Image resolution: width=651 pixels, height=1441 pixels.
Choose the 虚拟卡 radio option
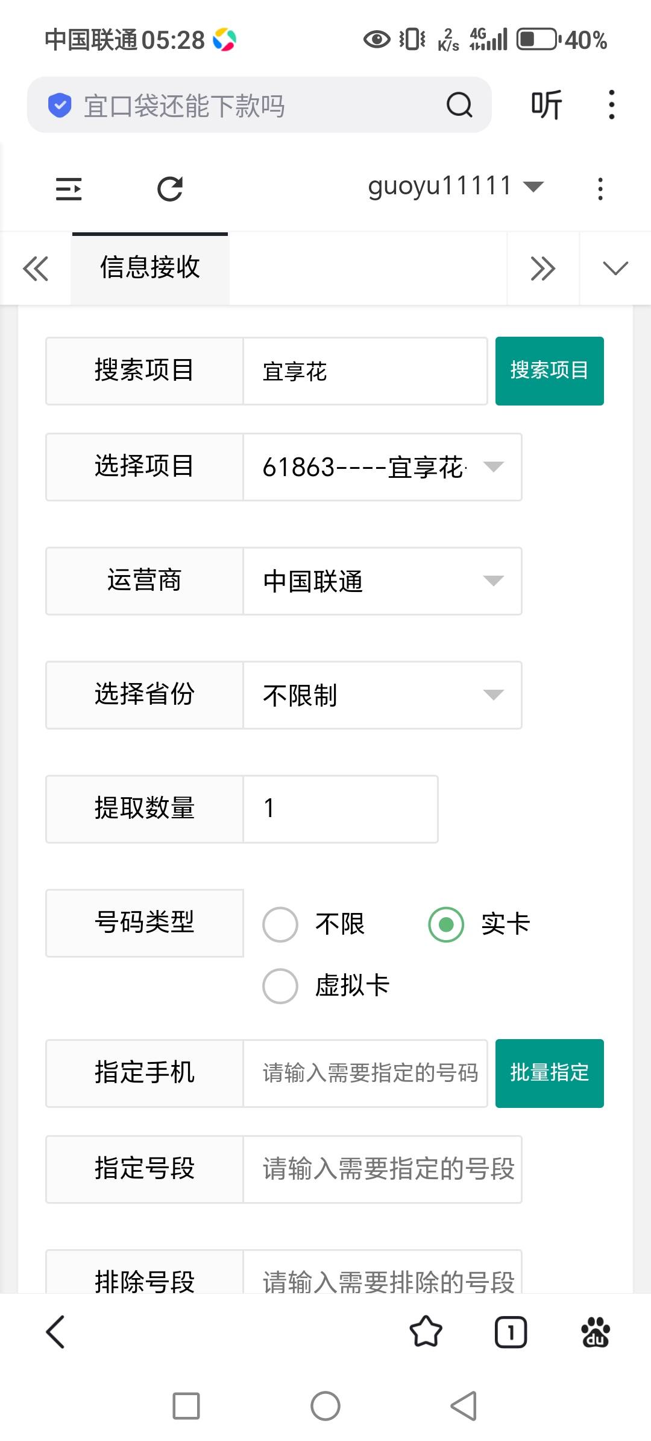pos(280,986)
